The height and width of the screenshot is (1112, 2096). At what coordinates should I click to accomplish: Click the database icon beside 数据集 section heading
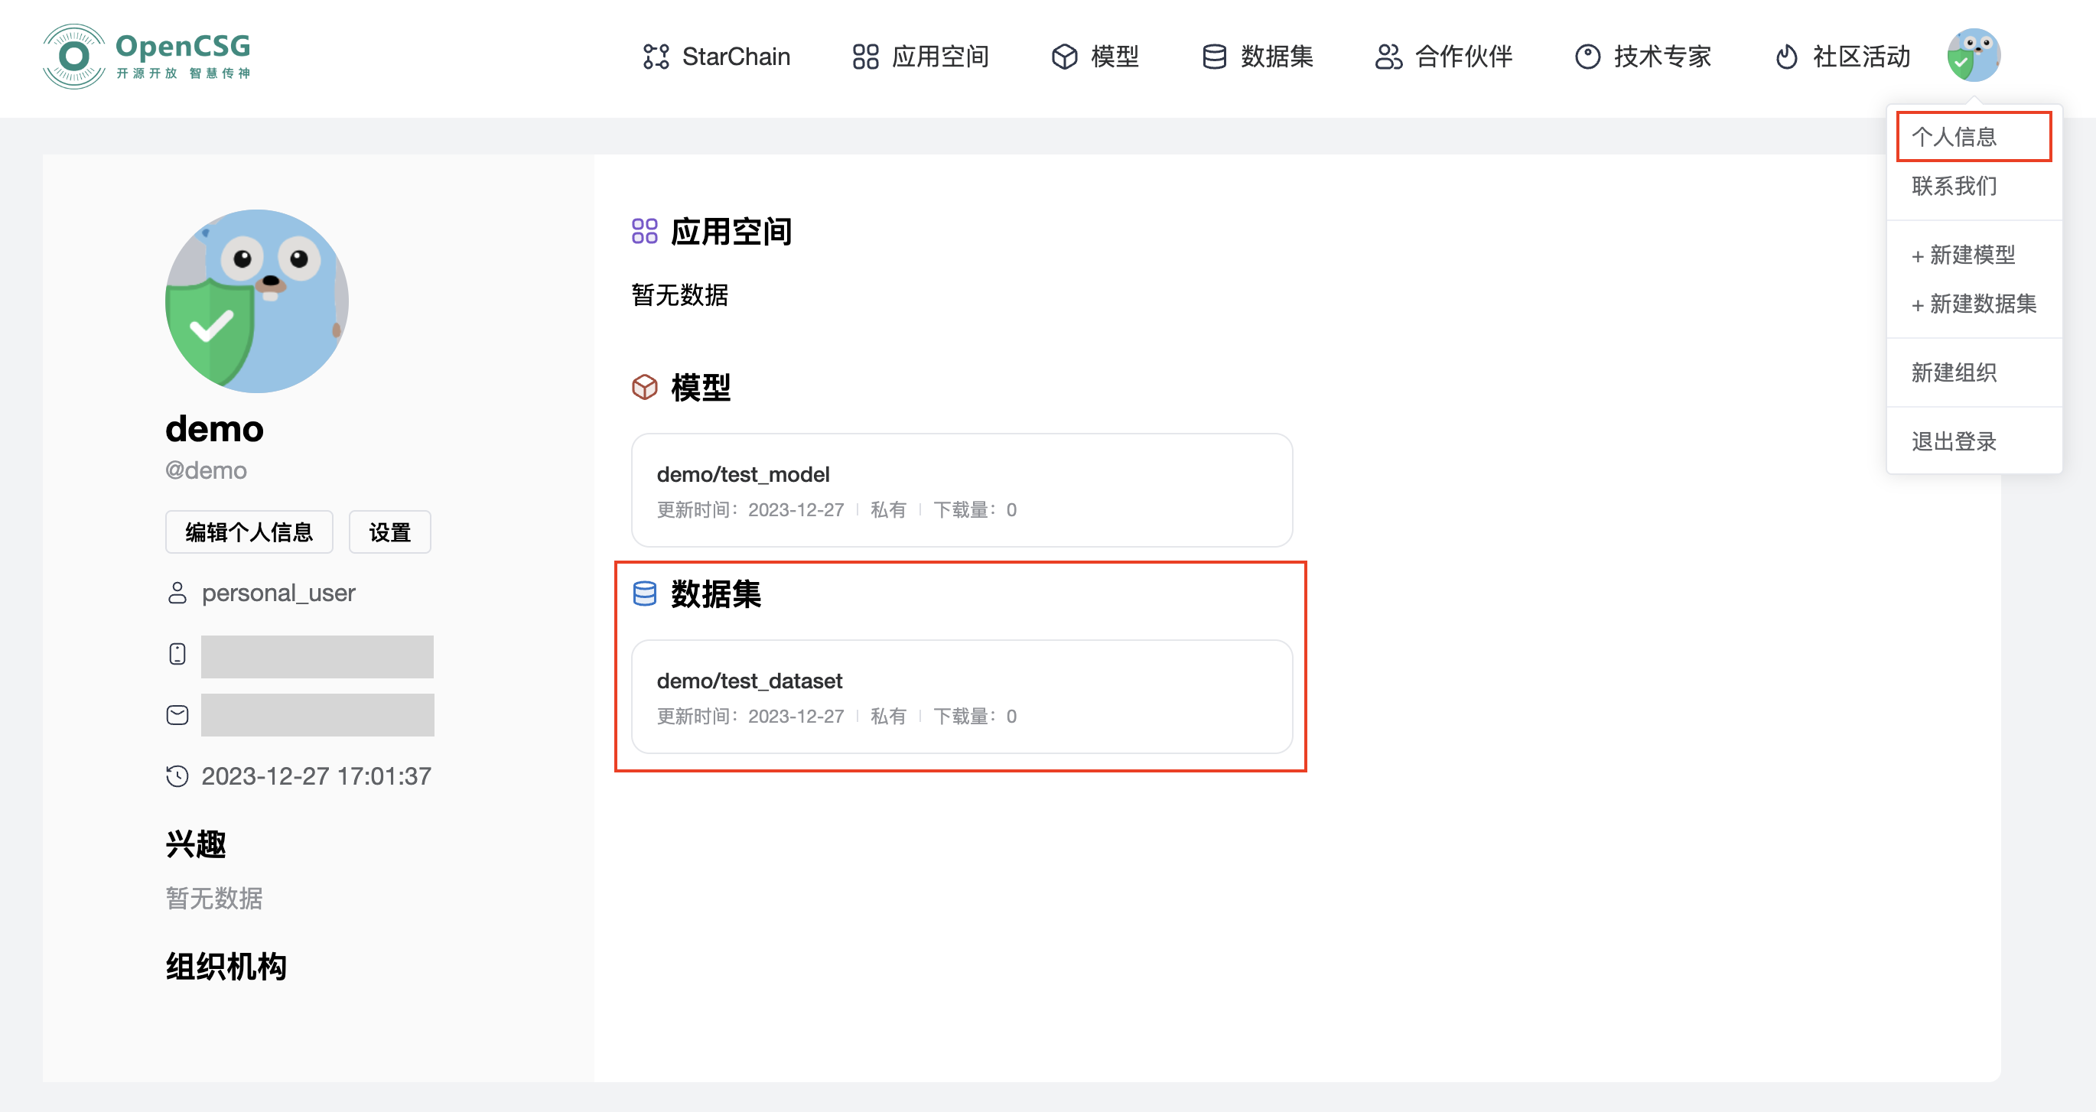[x=643, y=595]
